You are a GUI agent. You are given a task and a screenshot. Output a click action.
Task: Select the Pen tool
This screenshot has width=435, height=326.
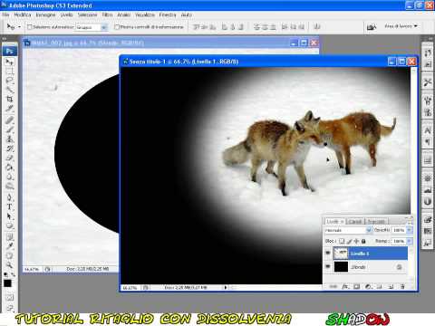[x=10, y=197]
